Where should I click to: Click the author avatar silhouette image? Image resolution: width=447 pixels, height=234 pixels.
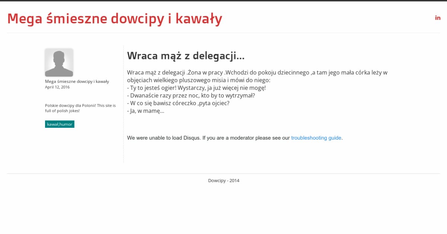(59, 62)
